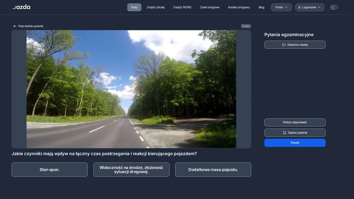Click the bookmark icon in Zapisz pytanie
The height and width of the screenshot is (199, 354).
(285, 133)
